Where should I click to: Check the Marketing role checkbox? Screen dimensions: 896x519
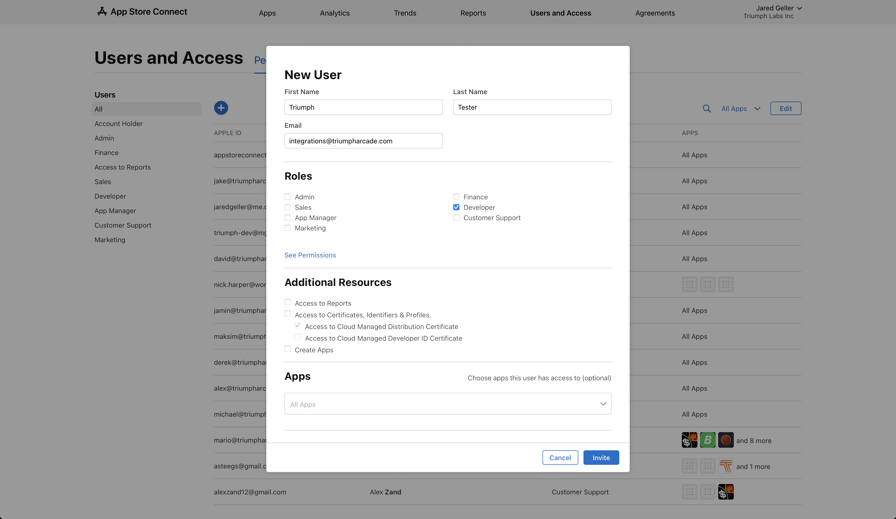click(x=288, y=228)
